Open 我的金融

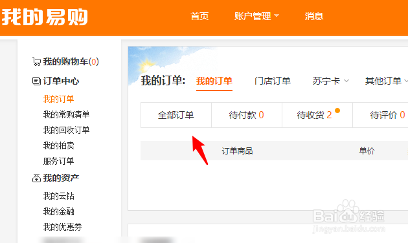(58, 211)
